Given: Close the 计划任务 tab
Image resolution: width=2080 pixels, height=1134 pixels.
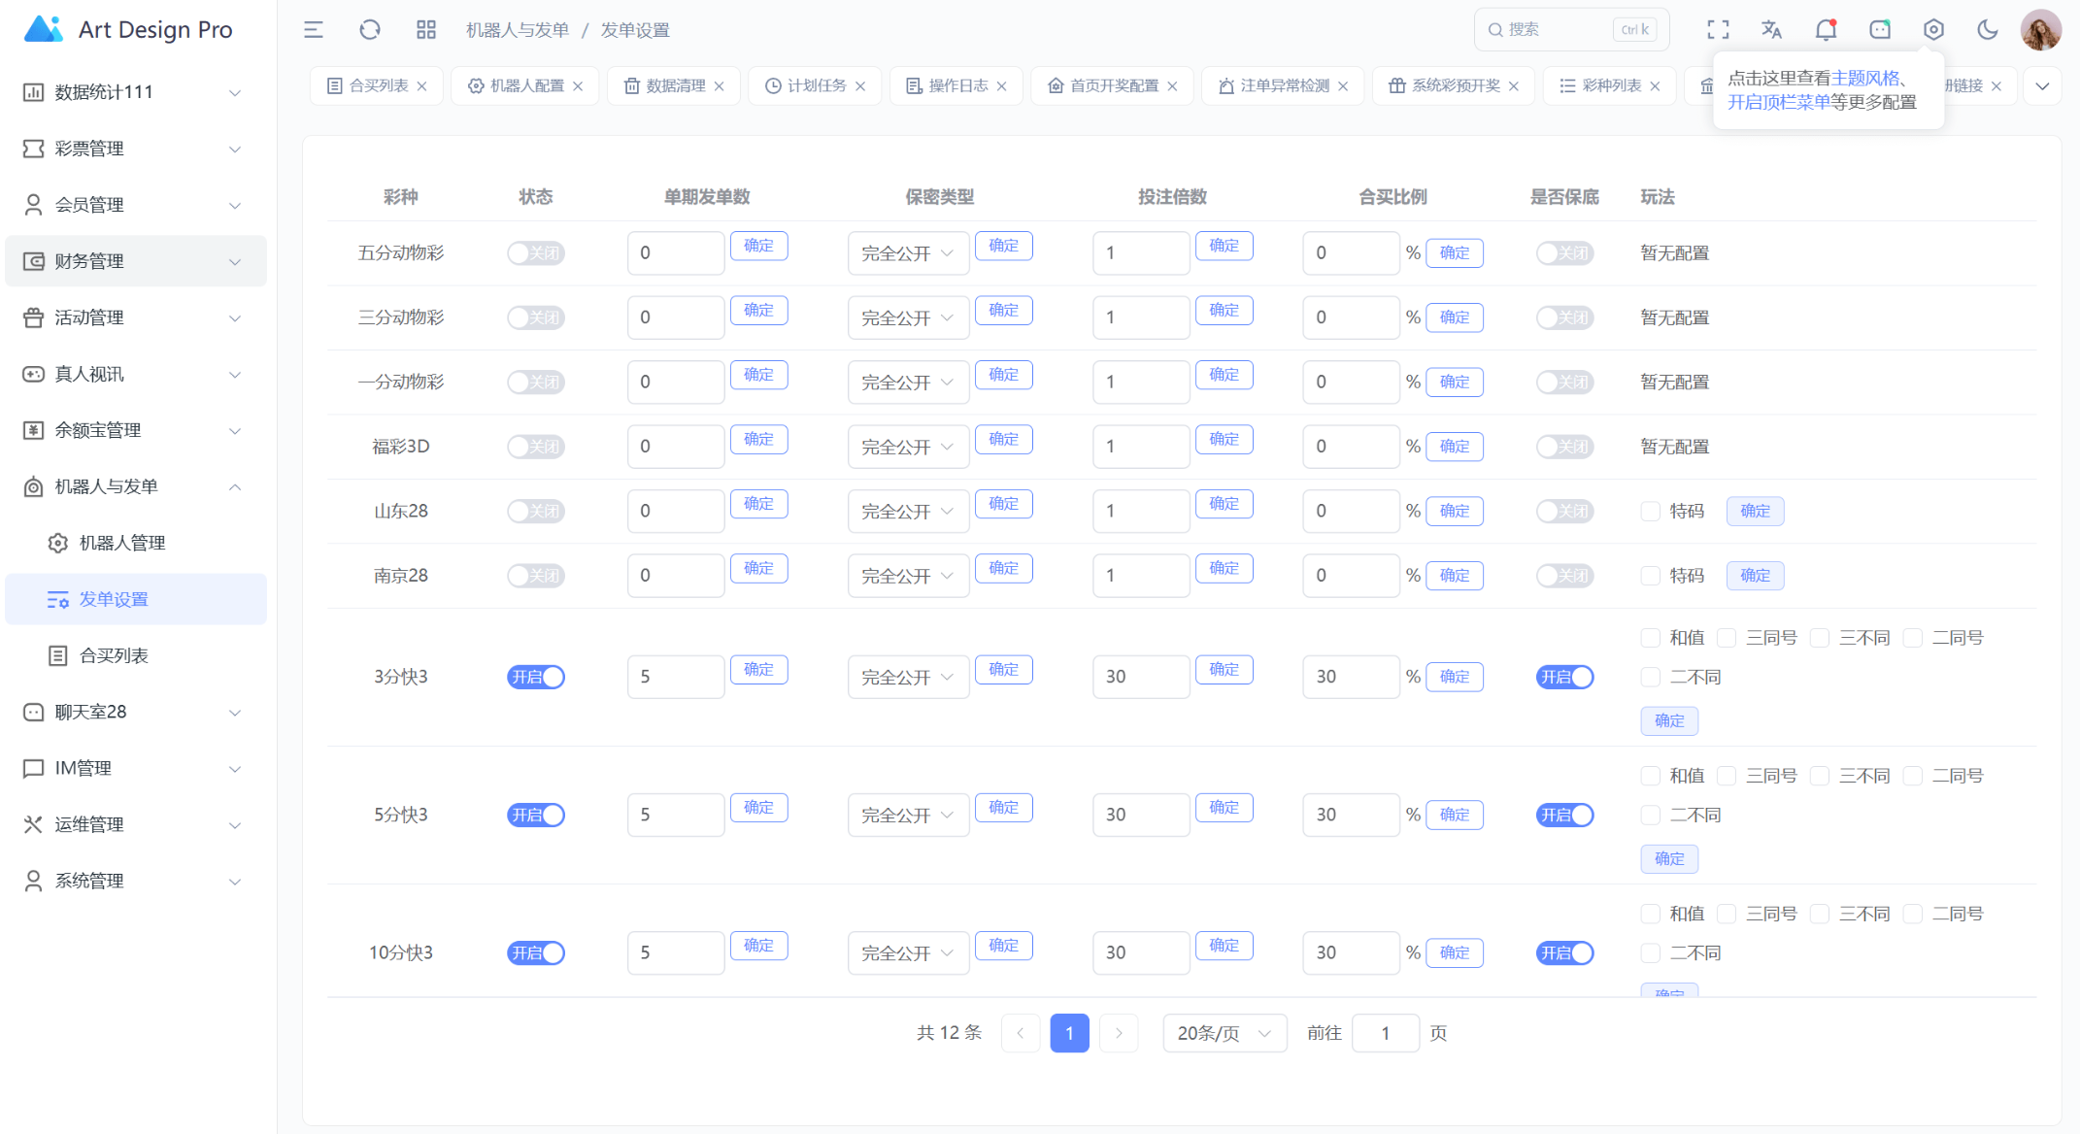Looking at the screenshot, I should pyautogui.click(x=860, y=85).
